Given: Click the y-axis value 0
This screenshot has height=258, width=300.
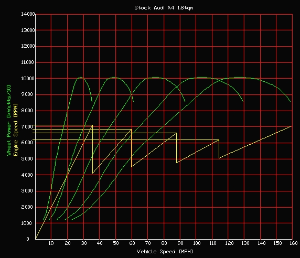Looking at the screenshot, I should 28,239.
